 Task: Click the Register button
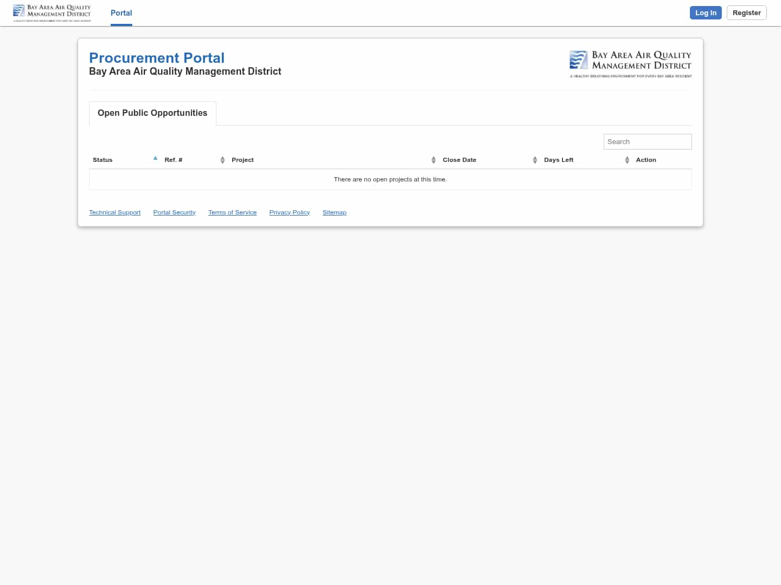coord(746,13)
